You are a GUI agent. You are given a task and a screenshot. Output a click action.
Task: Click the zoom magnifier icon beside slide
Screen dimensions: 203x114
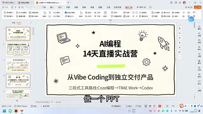[x=180, y=43]
